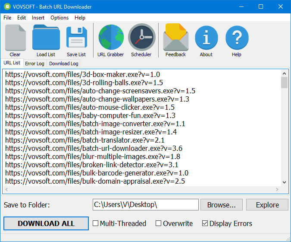Click the vertical scrollbar down arrow
This screenshot has height=242, width=291.
pos(284,182)
